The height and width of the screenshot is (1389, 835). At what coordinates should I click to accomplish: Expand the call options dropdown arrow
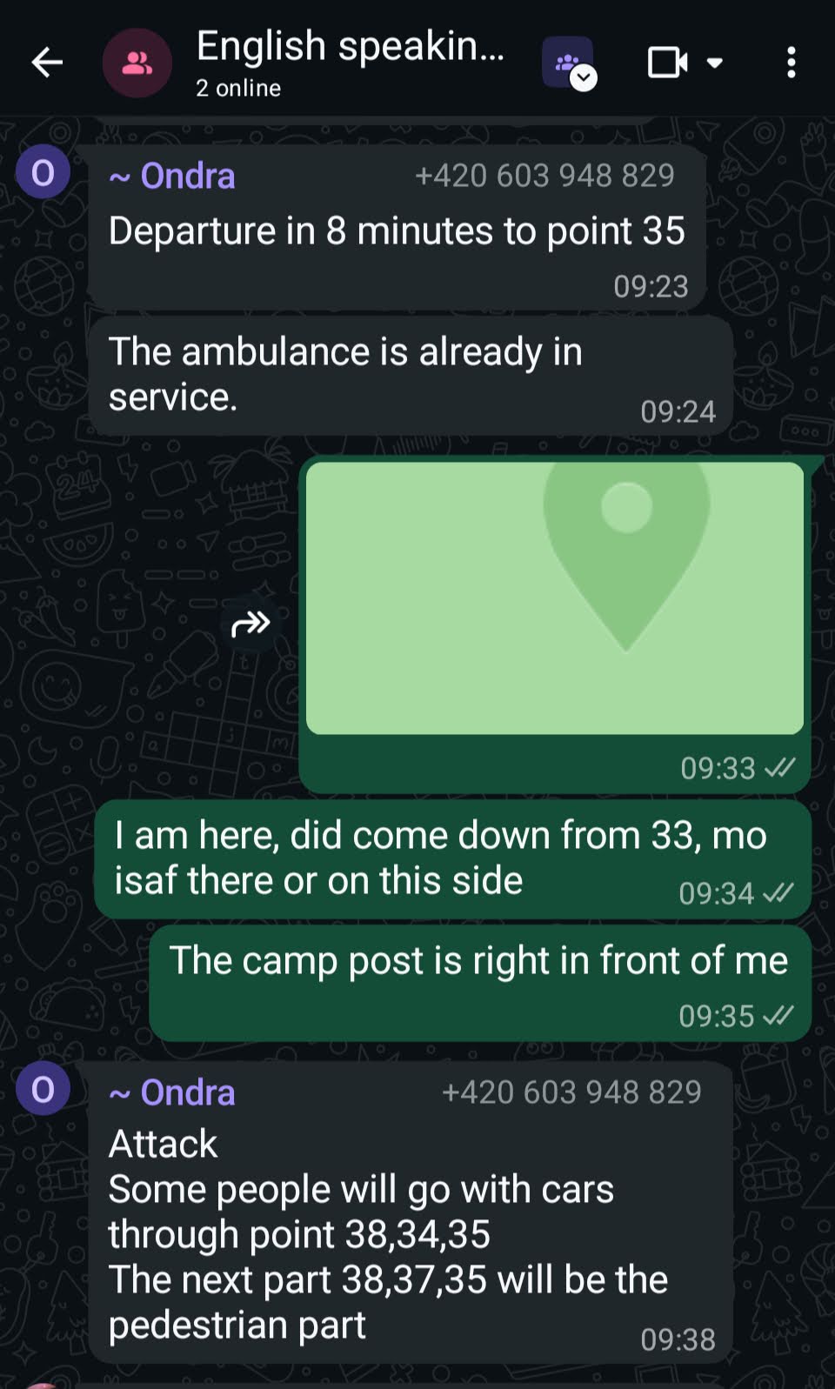coord(715,63)
